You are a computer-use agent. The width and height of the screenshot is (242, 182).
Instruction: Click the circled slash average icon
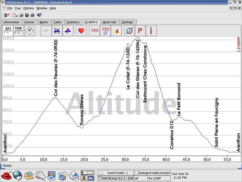pyautogui.click(x=129, y=31)
